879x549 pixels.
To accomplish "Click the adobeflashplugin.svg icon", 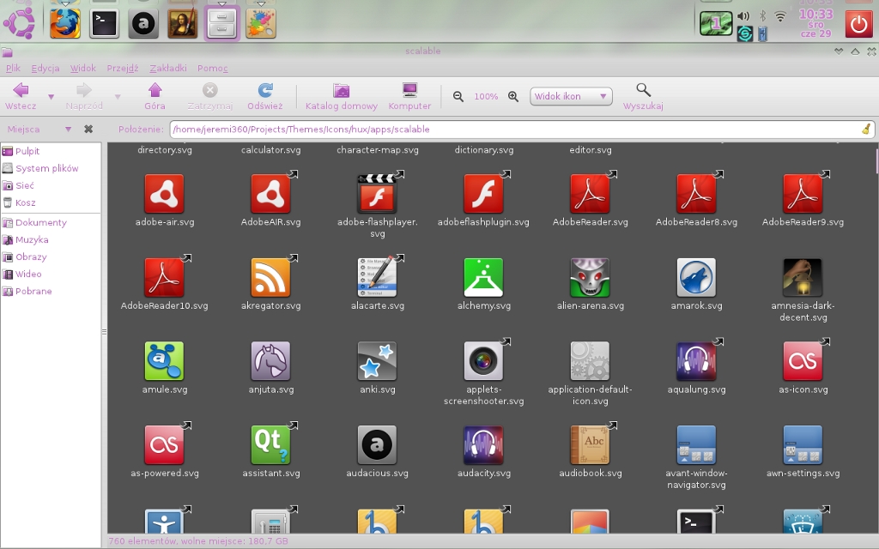I will point(484,194).
